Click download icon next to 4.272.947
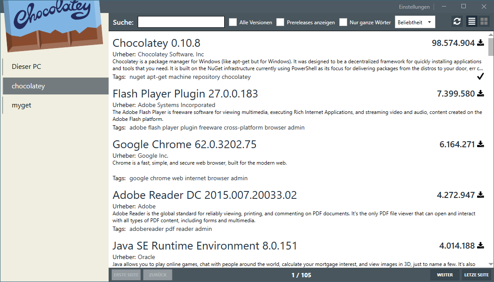The width and height of the screenshot is (494, 282). pyautogui.click(x=481, y=194)
